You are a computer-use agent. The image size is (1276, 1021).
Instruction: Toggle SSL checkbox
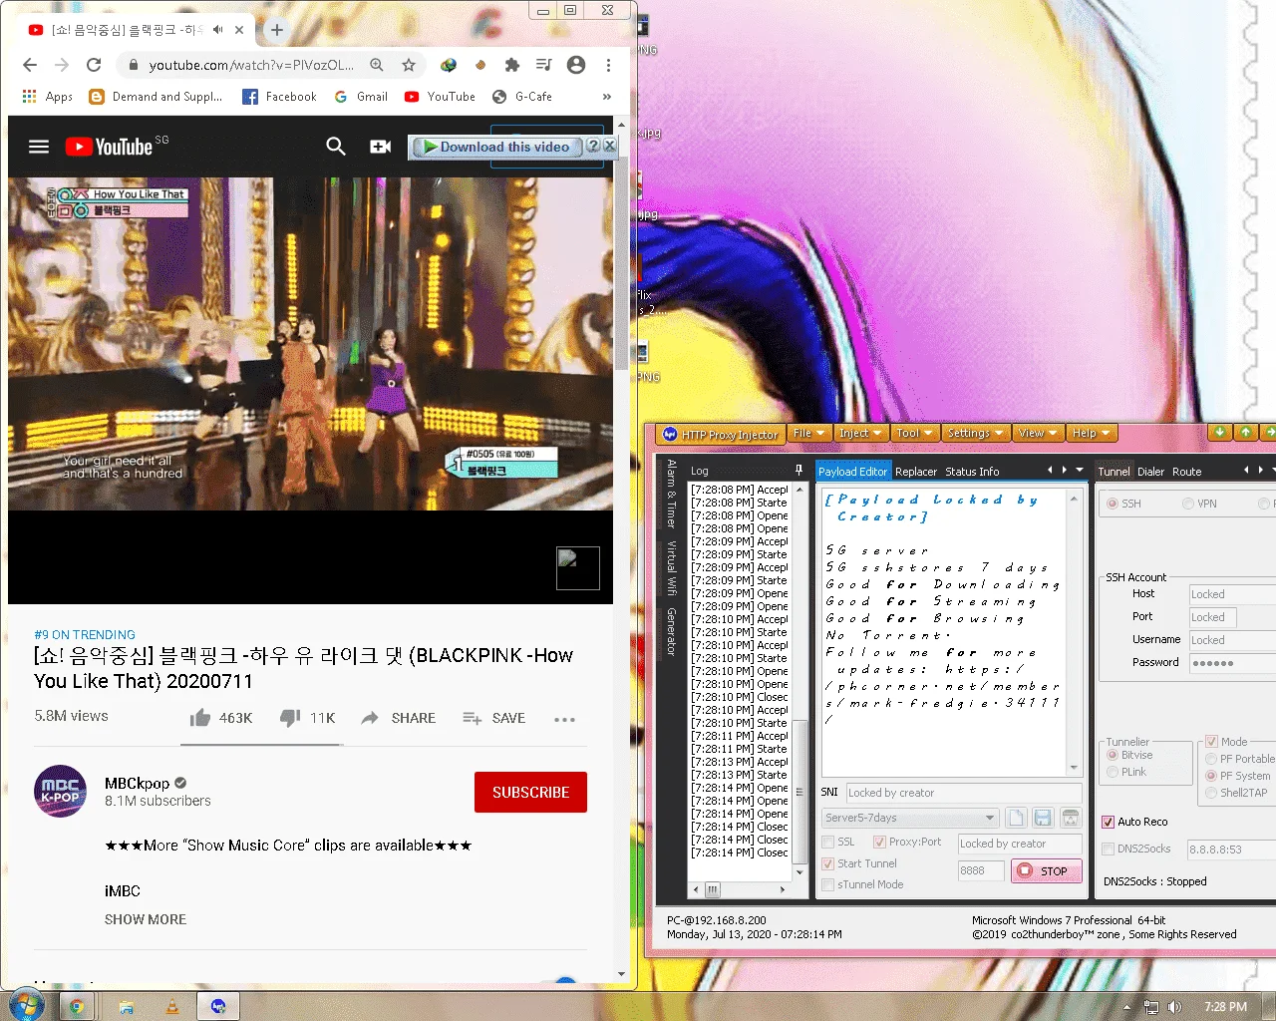[827, 843]
